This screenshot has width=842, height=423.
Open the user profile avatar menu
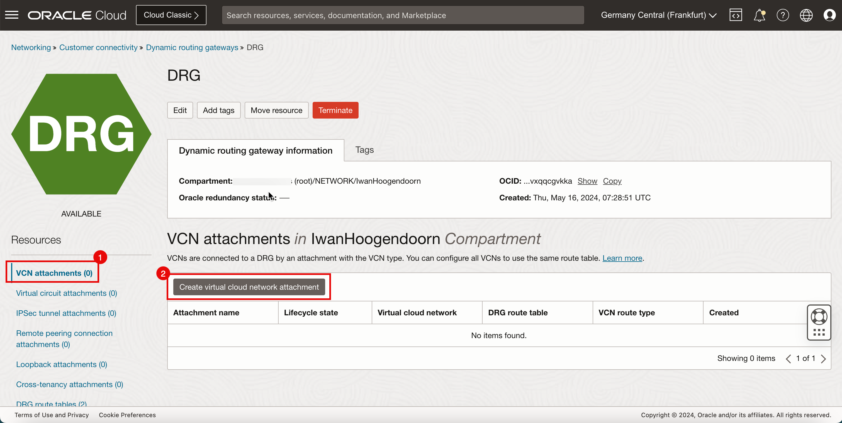pos(829,15)
